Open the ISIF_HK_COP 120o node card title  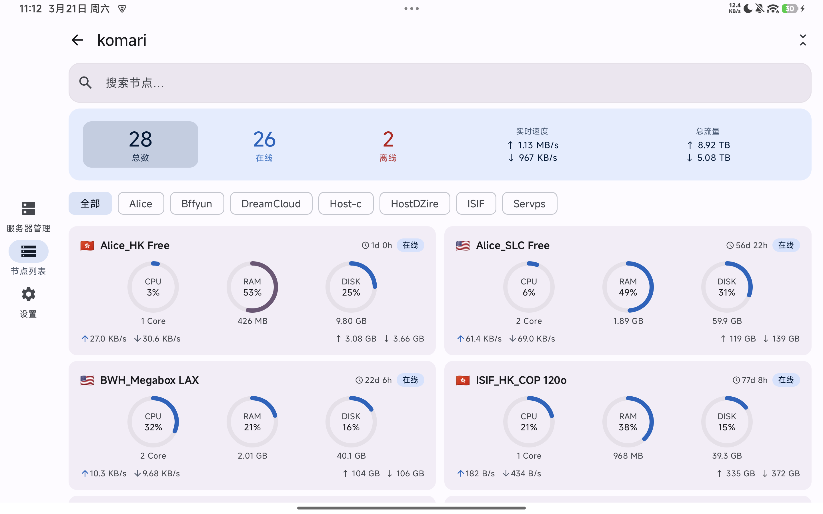coord(521,380)
